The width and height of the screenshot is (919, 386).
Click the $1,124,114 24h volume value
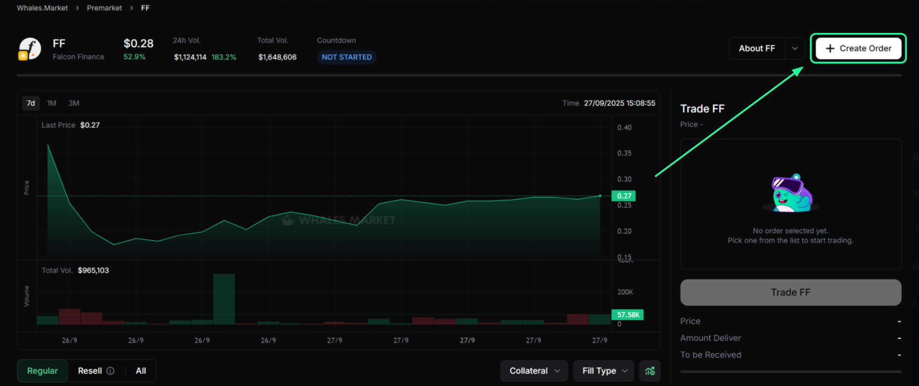pyautogui.click(x=190, y=57)
